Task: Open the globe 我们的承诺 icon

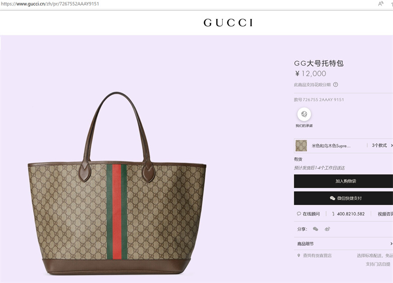Action: tap(304, 114)
